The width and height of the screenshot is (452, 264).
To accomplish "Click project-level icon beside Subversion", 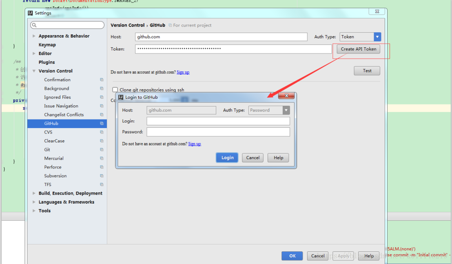I will (102, 176).
